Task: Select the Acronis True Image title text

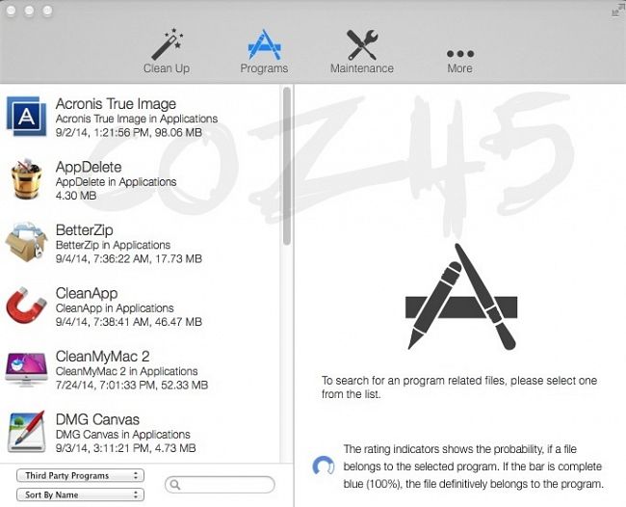Action: (116, 104)
